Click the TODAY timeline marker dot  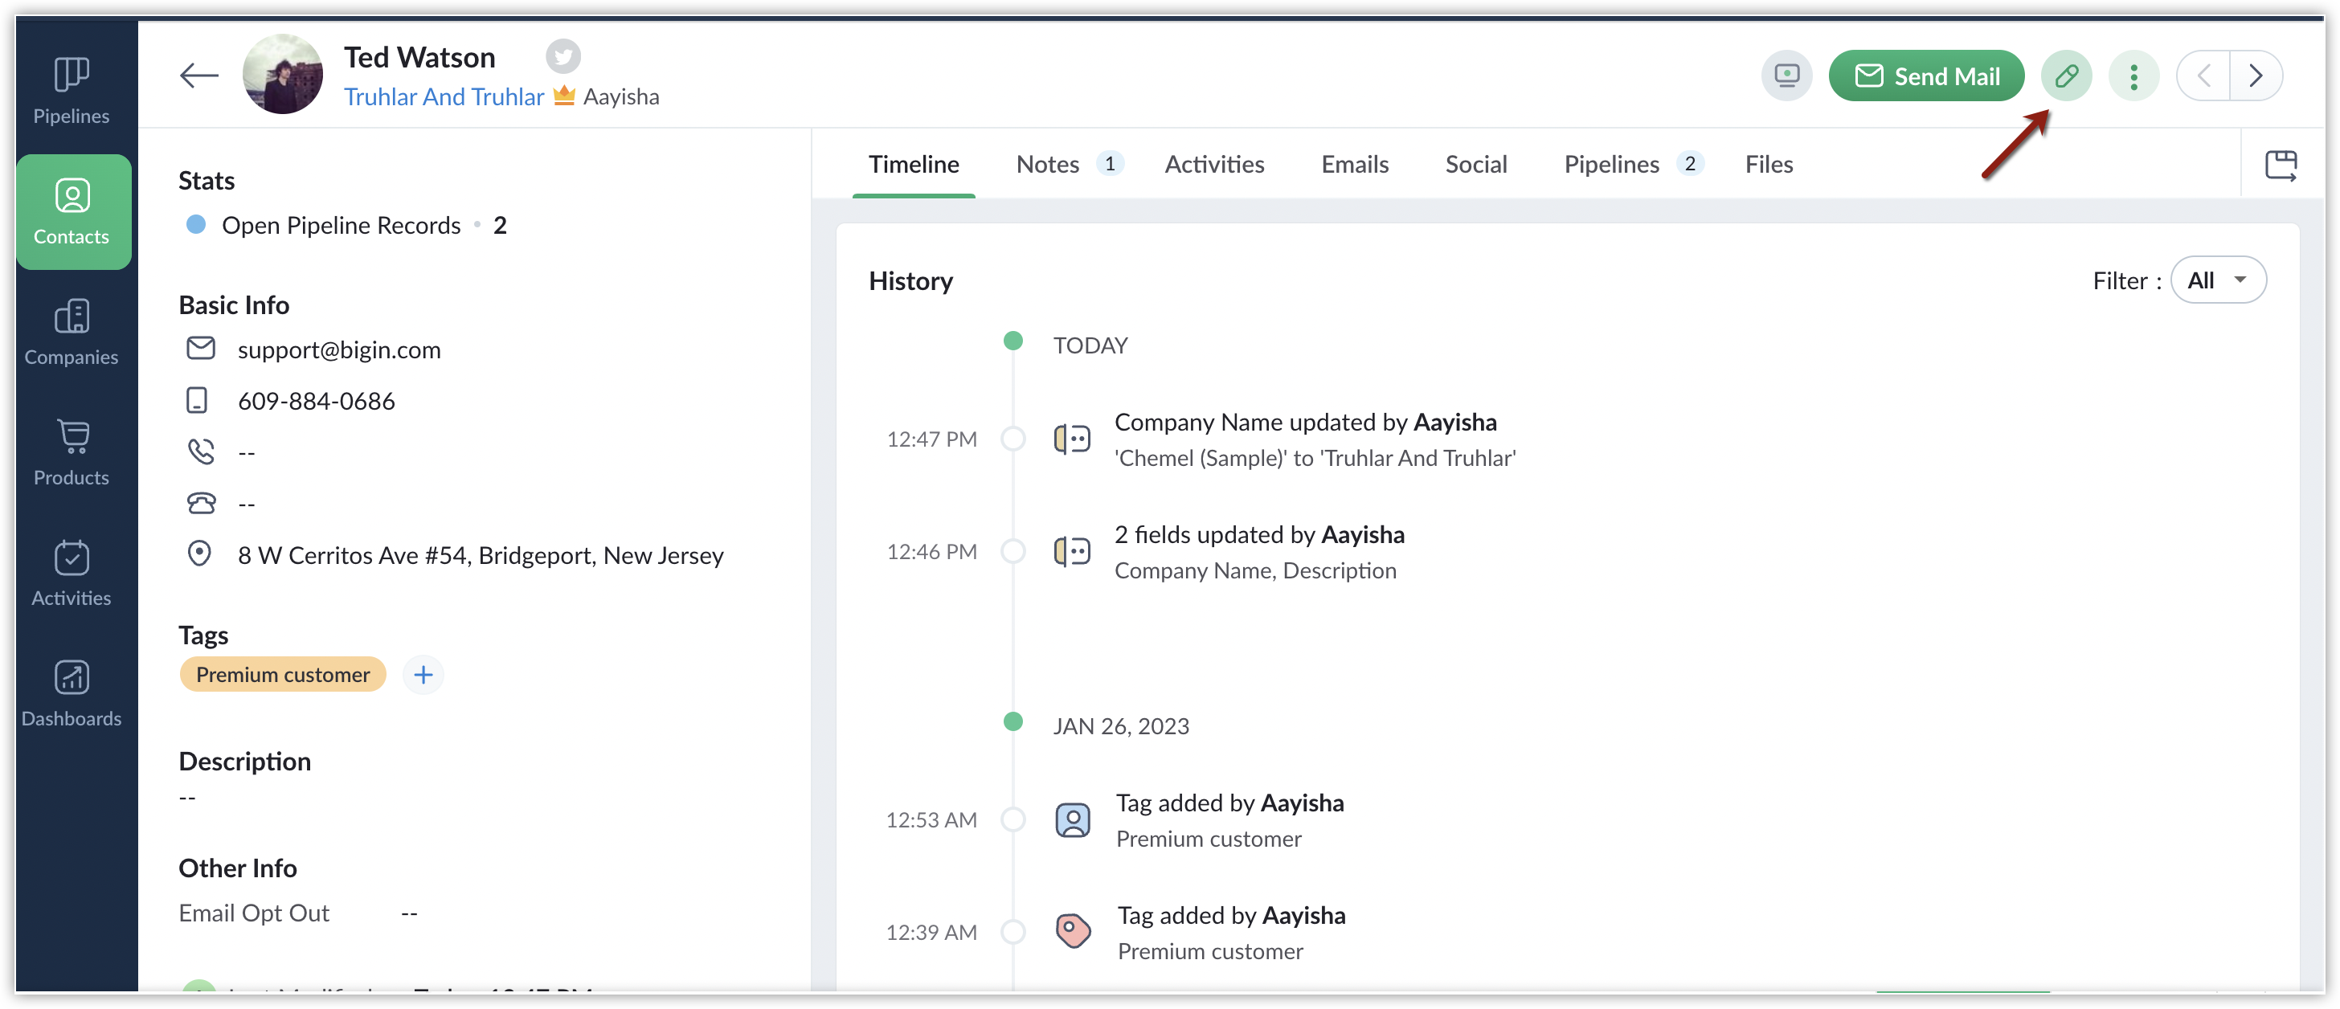click(1012, 342)
